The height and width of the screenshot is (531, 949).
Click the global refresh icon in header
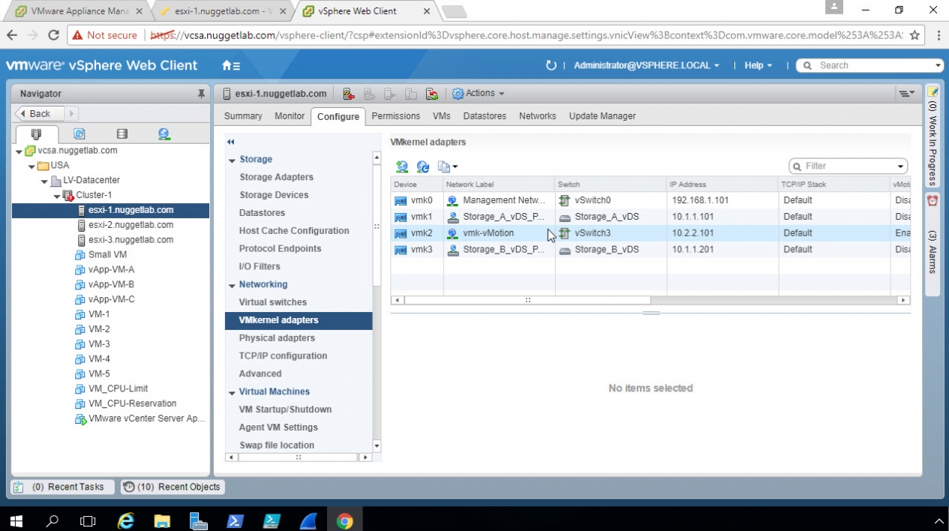[x=551, y=66]
